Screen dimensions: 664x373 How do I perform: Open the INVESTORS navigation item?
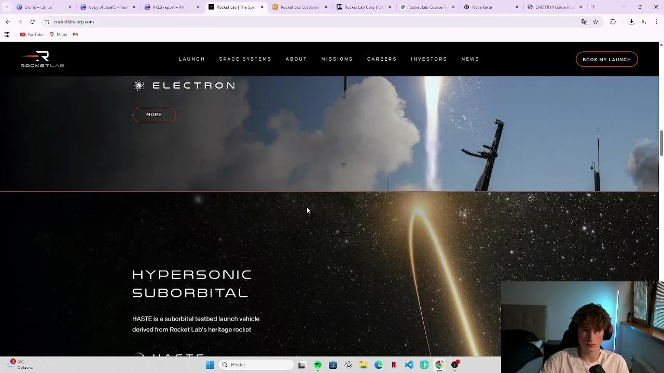coord(429,59)
